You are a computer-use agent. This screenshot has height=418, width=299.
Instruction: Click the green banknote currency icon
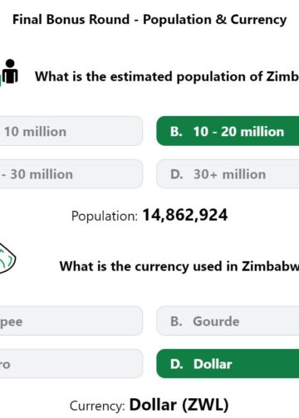[x=7, y=258]
